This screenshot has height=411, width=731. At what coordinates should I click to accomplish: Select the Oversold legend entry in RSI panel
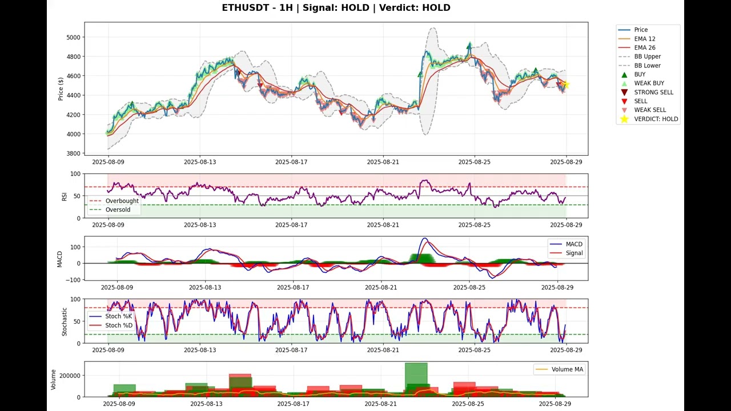(x=110, y=209)
